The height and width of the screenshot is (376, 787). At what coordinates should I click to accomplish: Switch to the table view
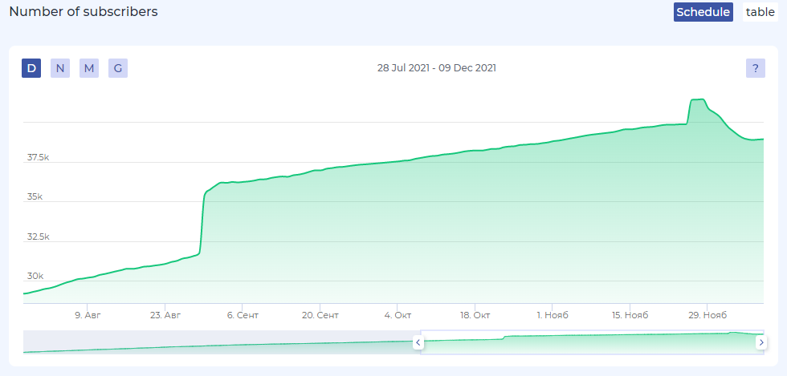[760, 12]
